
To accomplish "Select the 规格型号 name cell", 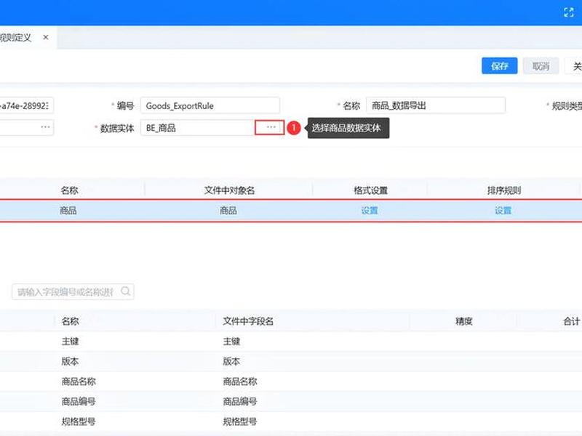I will (79, 421).
